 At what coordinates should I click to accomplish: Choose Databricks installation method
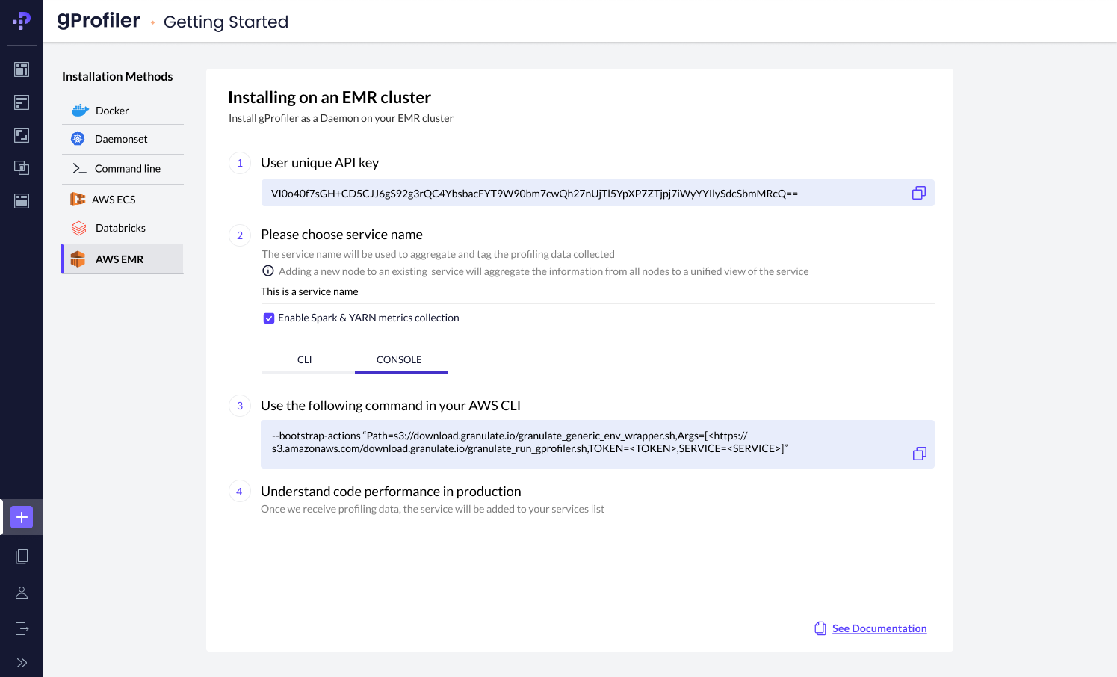pos(120,228)
